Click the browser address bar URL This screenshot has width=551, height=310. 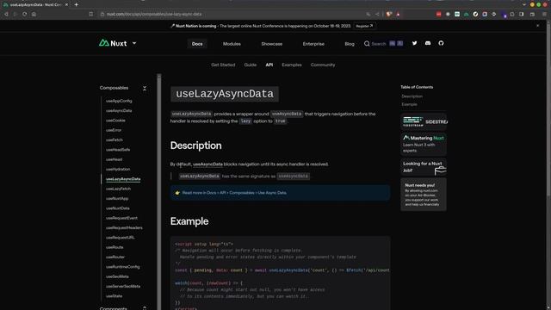pos(154,14)
